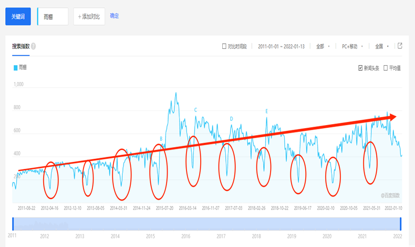Click the blue 关键词 button

tap(18, 16)
